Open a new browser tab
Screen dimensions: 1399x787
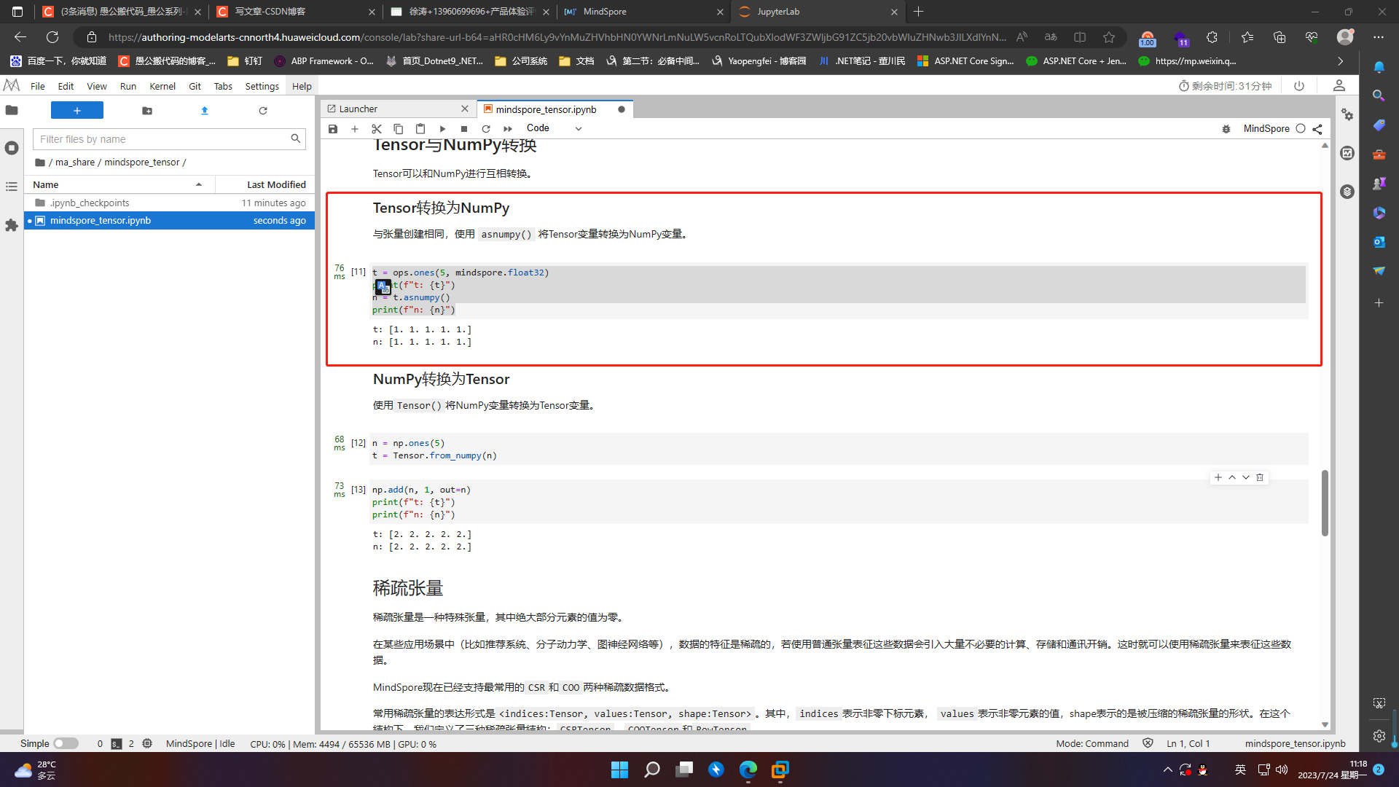click(919, 12)
